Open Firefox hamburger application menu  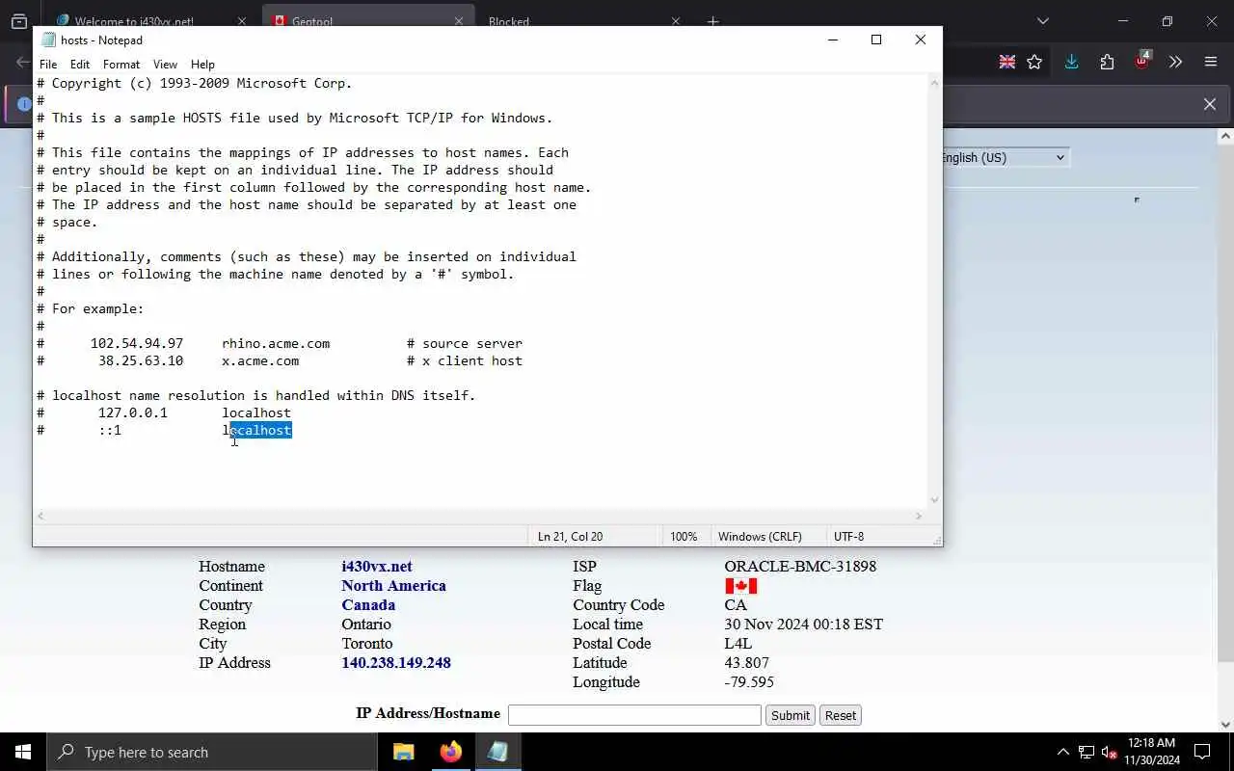(1211, 62)
